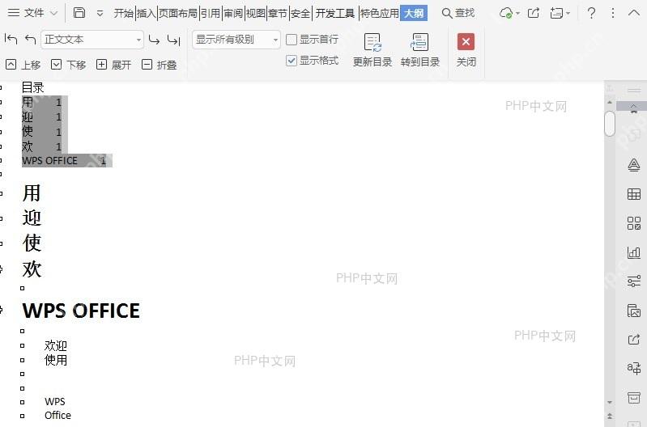
Task: Click scrollbar down arrow
Action: pos(610,402)
